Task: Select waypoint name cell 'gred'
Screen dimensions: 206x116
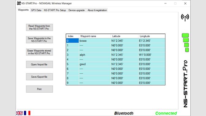Action: coord(95,64)
